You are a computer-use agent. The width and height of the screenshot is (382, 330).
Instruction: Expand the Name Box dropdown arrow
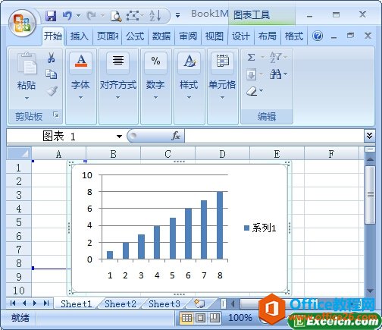[119, 137]
